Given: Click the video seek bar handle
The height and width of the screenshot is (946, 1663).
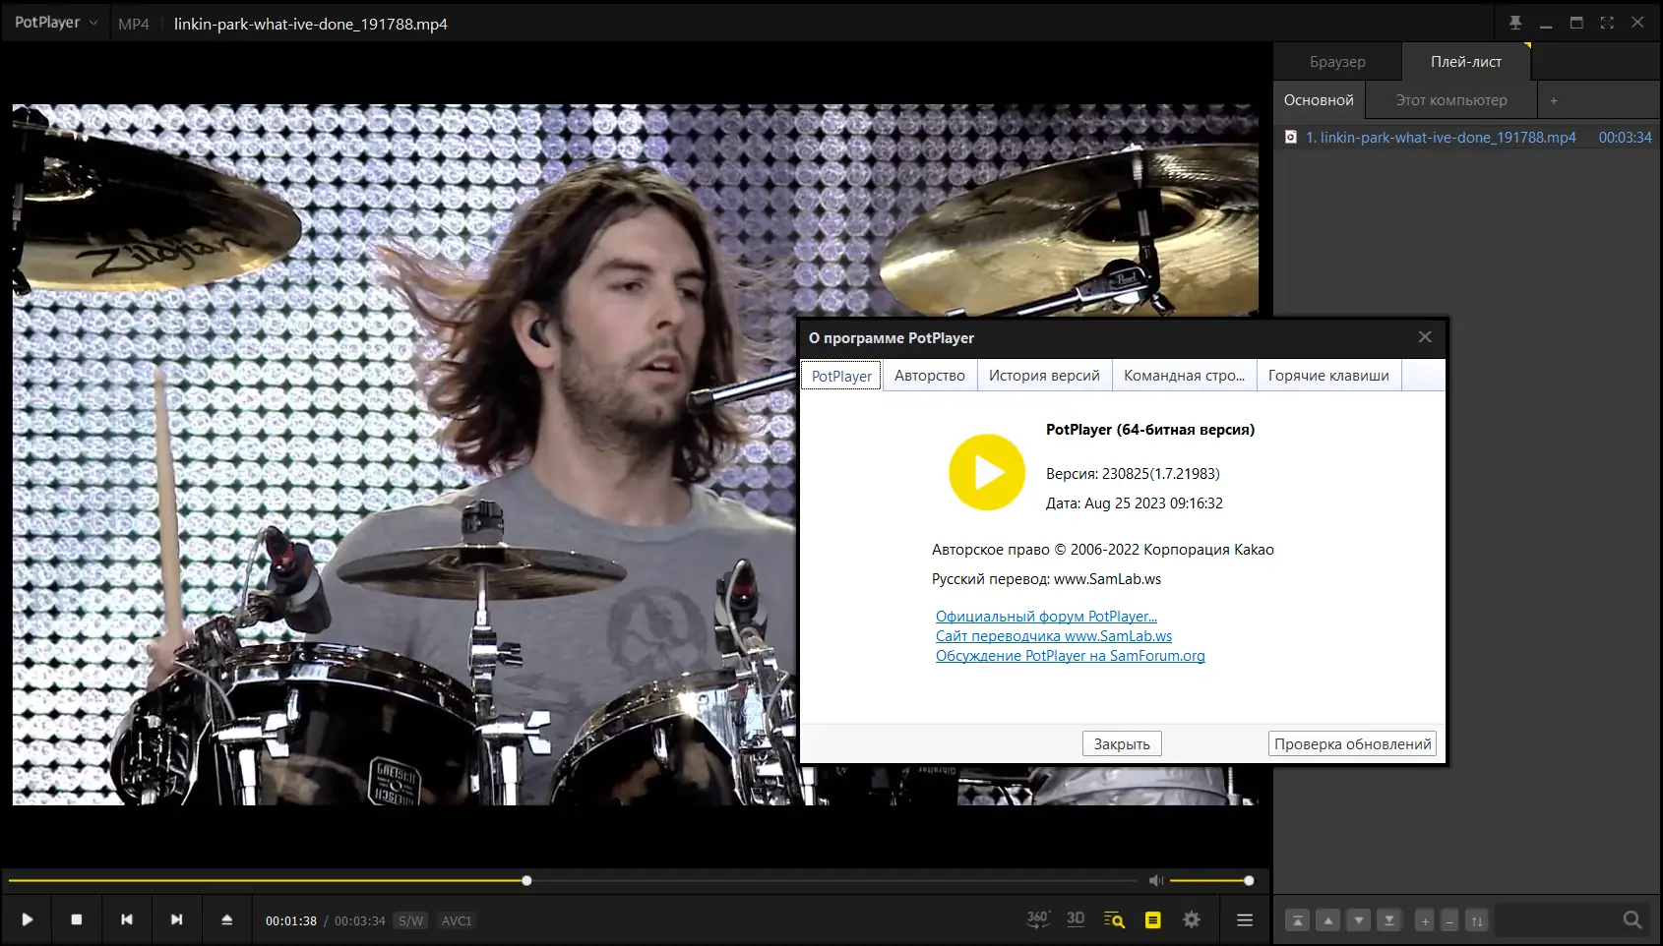Looking at the screenshot, I should (526, 881).
